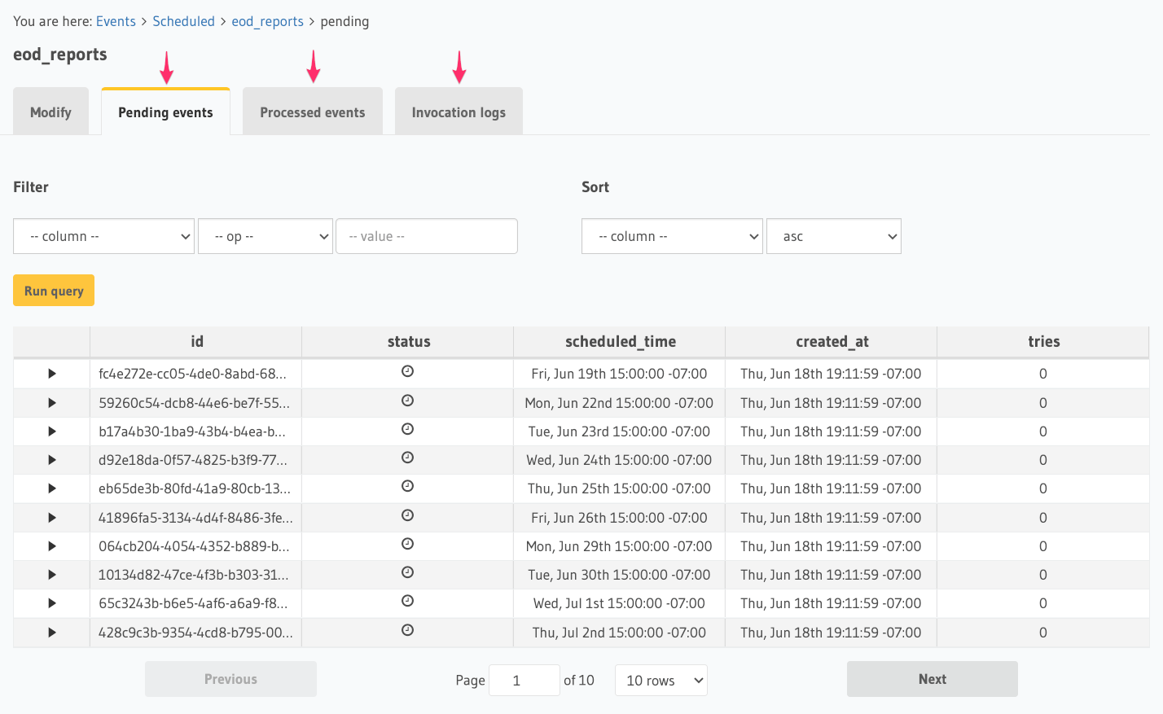This screenshot has height=714, width=1163.
Task: Go to next page with the Next button
Action: tap(932, 678)
